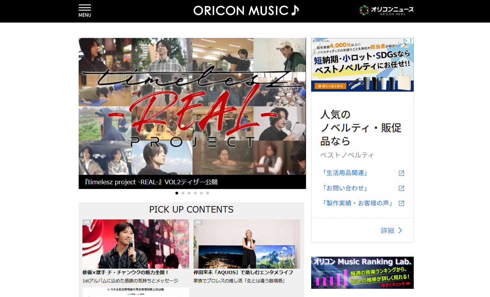490x297 pixels.
Task: Select the first carousel dot indicator
Action: pyautogui.click(x=177, y=193)
